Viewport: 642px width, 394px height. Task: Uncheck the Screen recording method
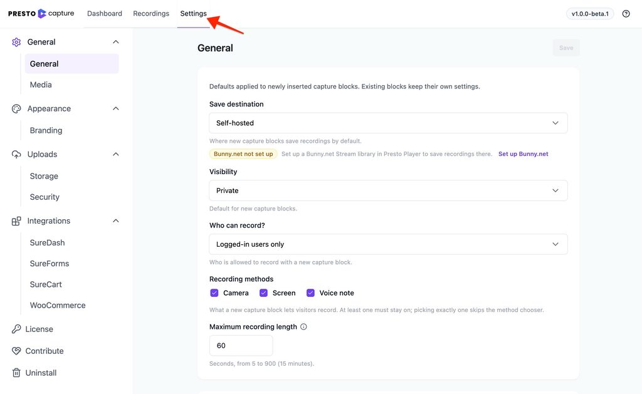pos(264,293)
